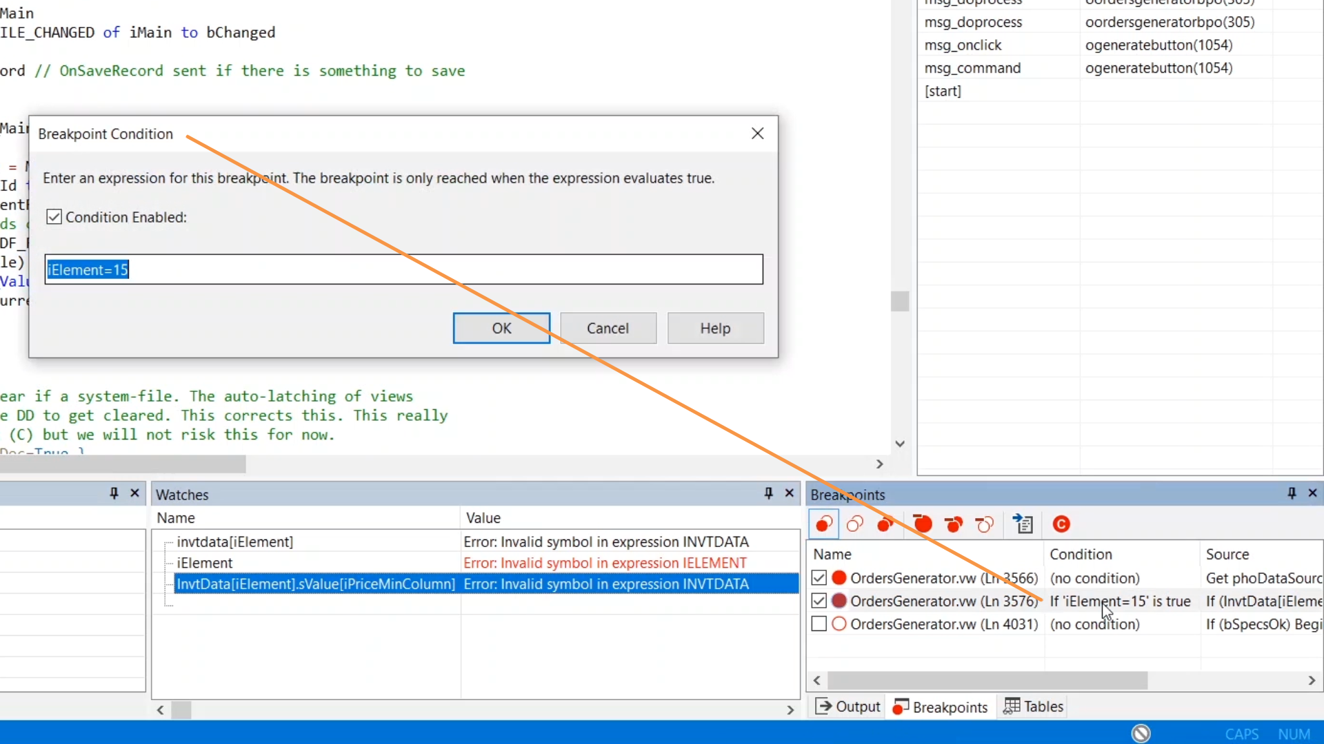Click the red circled C condition icon

pyautogui.click(x=1061, y=525)
